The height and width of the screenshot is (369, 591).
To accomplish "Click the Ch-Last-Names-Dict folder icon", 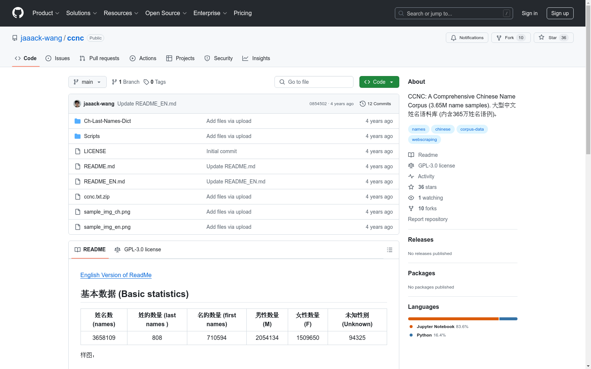I will click(x=78, y=121).
